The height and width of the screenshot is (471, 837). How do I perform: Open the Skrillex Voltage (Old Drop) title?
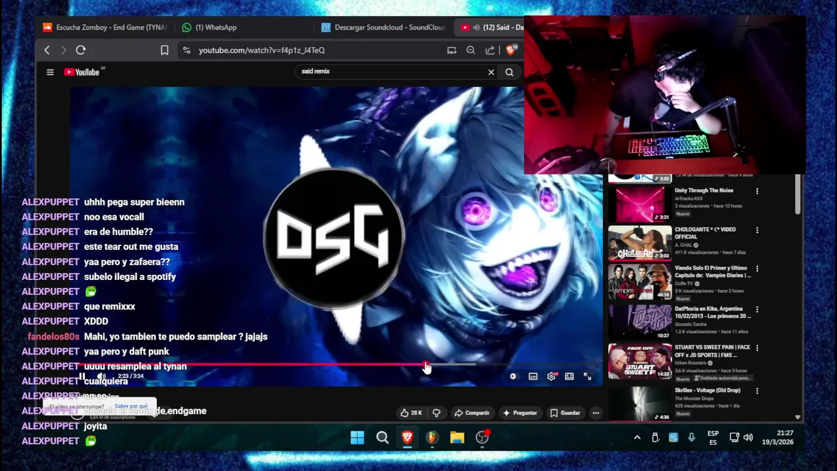point(708,391)
